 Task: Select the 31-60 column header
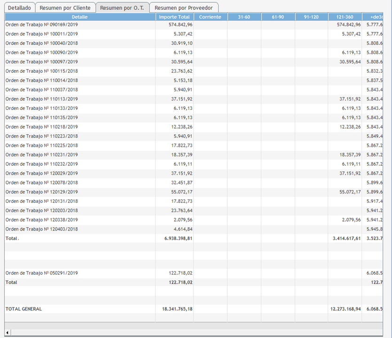click(x=244, y=17)
